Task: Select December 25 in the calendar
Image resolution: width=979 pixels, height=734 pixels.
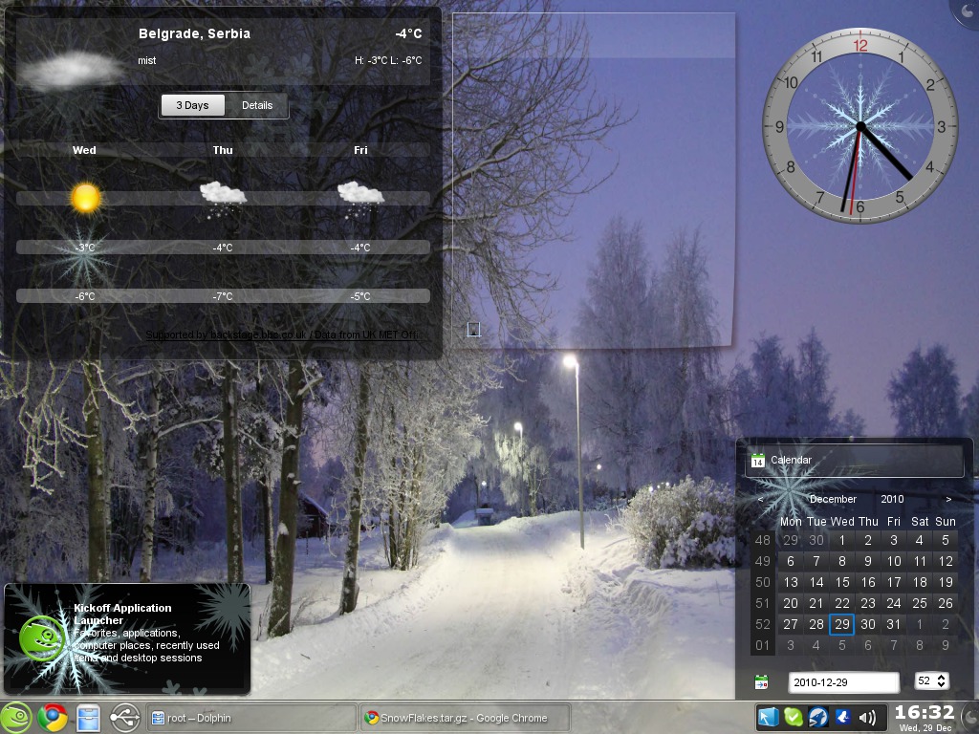Action: [x=919, y=603]
